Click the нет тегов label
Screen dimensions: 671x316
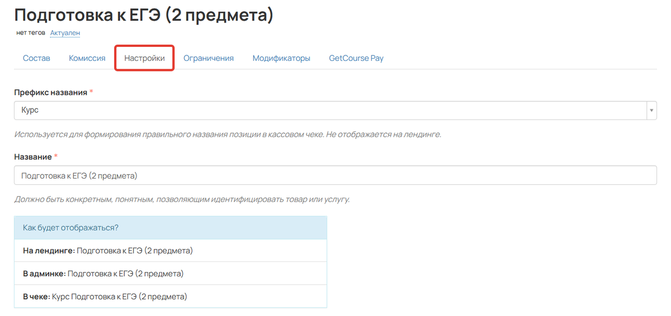pos(31,33)
